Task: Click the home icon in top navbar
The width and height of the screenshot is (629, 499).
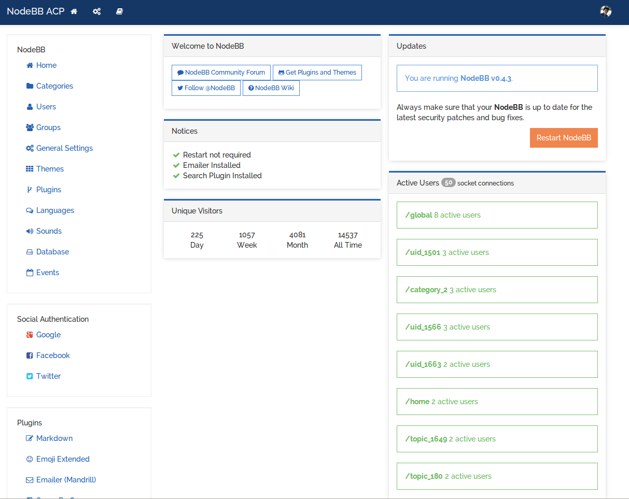Action: point(74,11)
